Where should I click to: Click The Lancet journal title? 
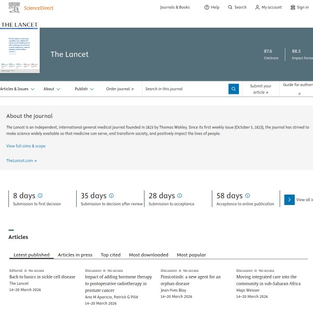coord(69,54)
